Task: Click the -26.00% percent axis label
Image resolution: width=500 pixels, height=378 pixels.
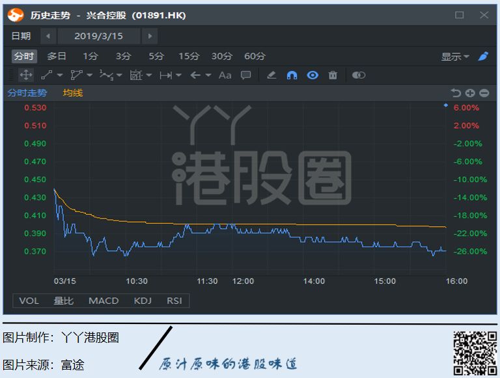Action: pyautogui.click(x=470, y=252)
